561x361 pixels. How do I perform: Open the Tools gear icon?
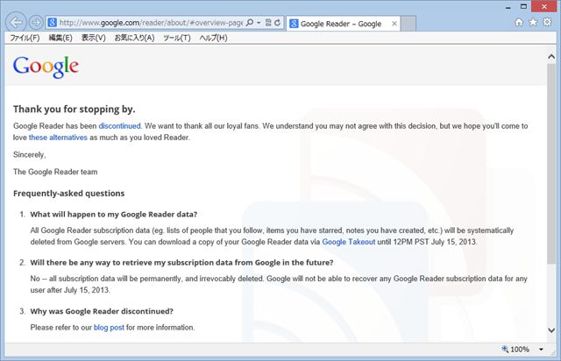point(547,22)
